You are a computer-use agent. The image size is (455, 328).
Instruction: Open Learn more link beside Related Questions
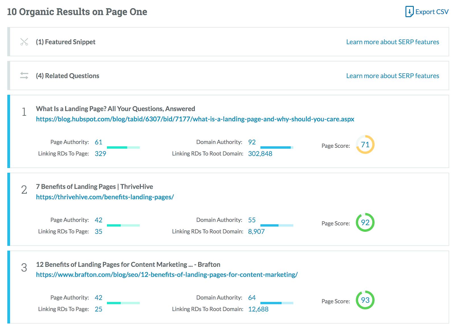click(392, 76)
